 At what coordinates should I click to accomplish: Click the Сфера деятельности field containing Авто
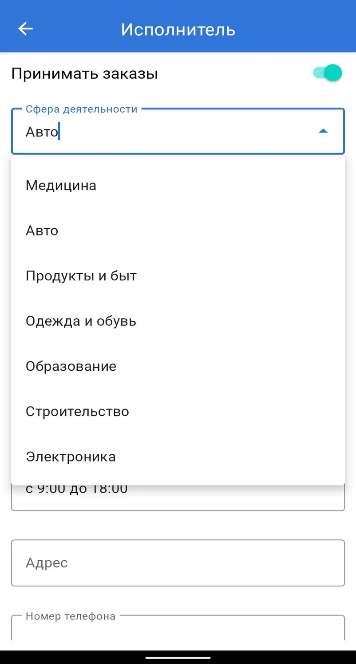click(x=178, y=131)
